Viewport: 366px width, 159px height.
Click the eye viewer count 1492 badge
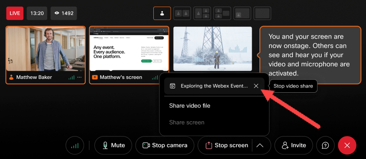64,13
